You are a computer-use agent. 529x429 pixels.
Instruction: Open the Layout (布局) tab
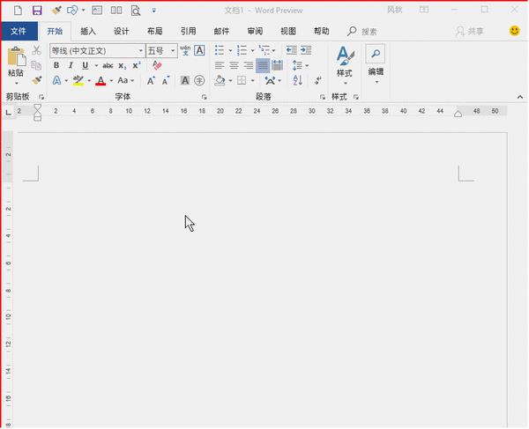[x=154, y=31]
